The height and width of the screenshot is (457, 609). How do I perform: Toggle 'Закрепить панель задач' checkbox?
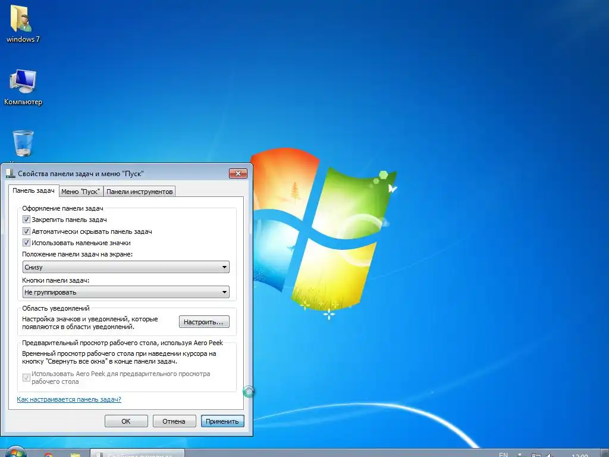point(26,220)
